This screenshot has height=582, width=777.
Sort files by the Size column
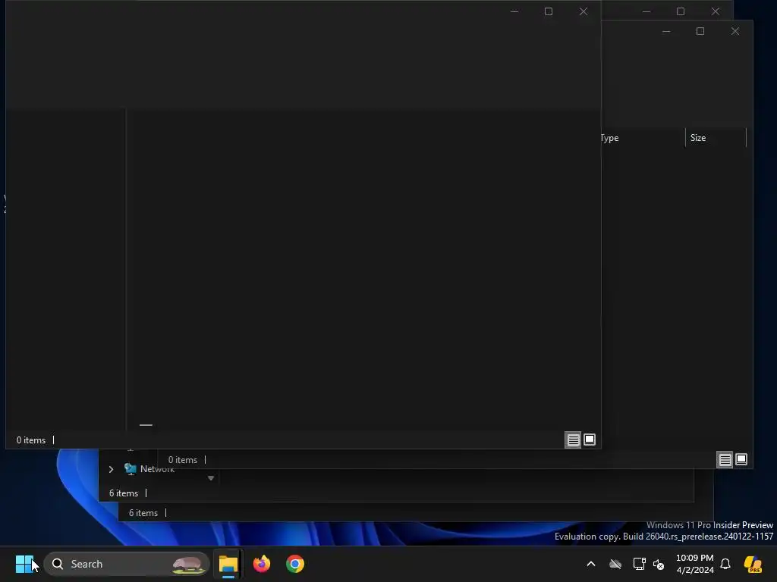click(x=716, y=138)
